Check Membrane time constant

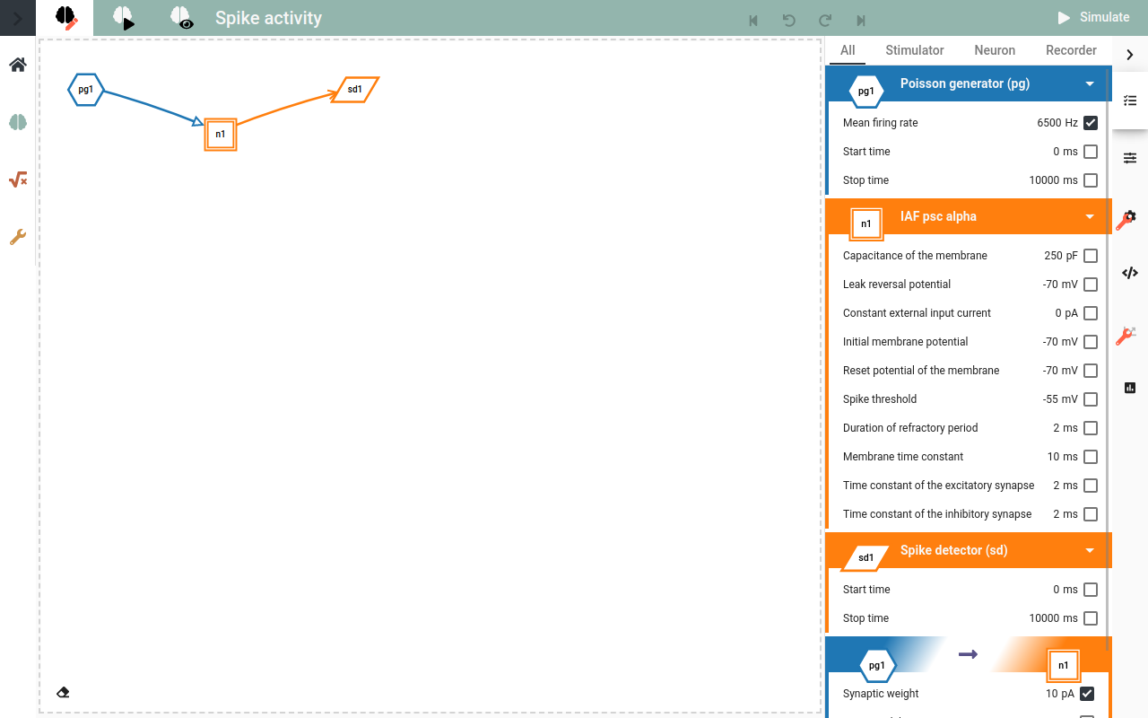click(x=1091, y=457)
